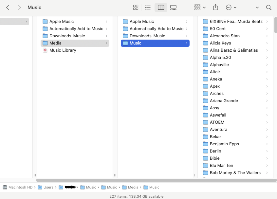The image size is (277, 199).
Task: Click the last Music path bar item
Action: pos(151,187)
